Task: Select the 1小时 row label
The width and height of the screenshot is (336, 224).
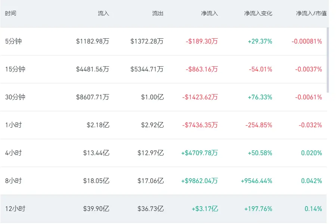Action: pyautogui.click(x=13, y=125)
